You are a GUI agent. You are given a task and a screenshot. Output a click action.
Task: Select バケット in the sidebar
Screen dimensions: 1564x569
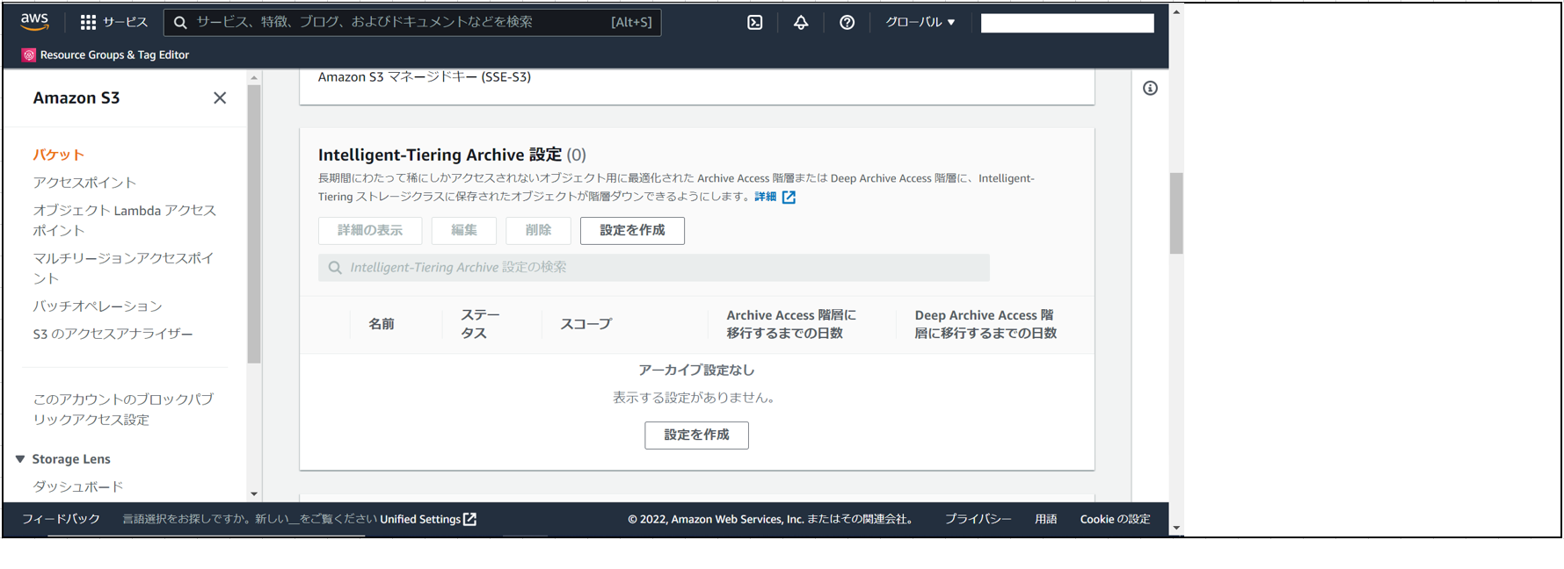59,155
